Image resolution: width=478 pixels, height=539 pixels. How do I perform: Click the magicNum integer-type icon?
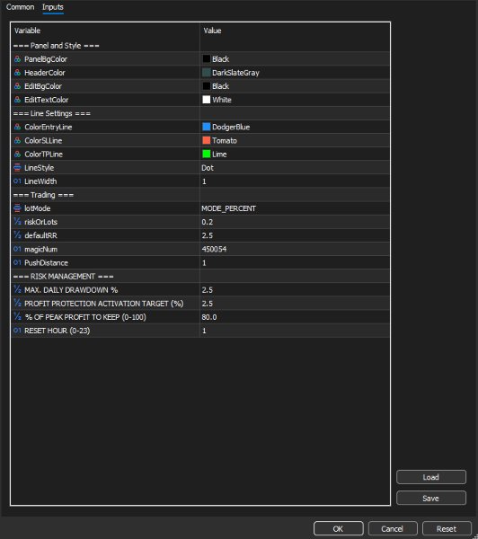17,249
